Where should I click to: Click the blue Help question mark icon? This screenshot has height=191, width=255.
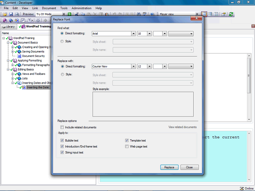152,14
